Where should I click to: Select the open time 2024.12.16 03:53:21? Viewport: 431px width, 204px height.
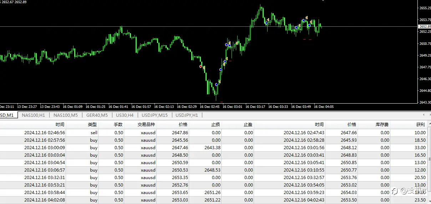pyautogui.click(x=45, y=185)
